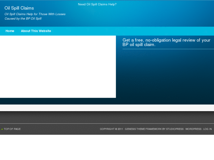Jump back via Top of Page link
Viewport: 214px width, 160px height.
point(12,129)
